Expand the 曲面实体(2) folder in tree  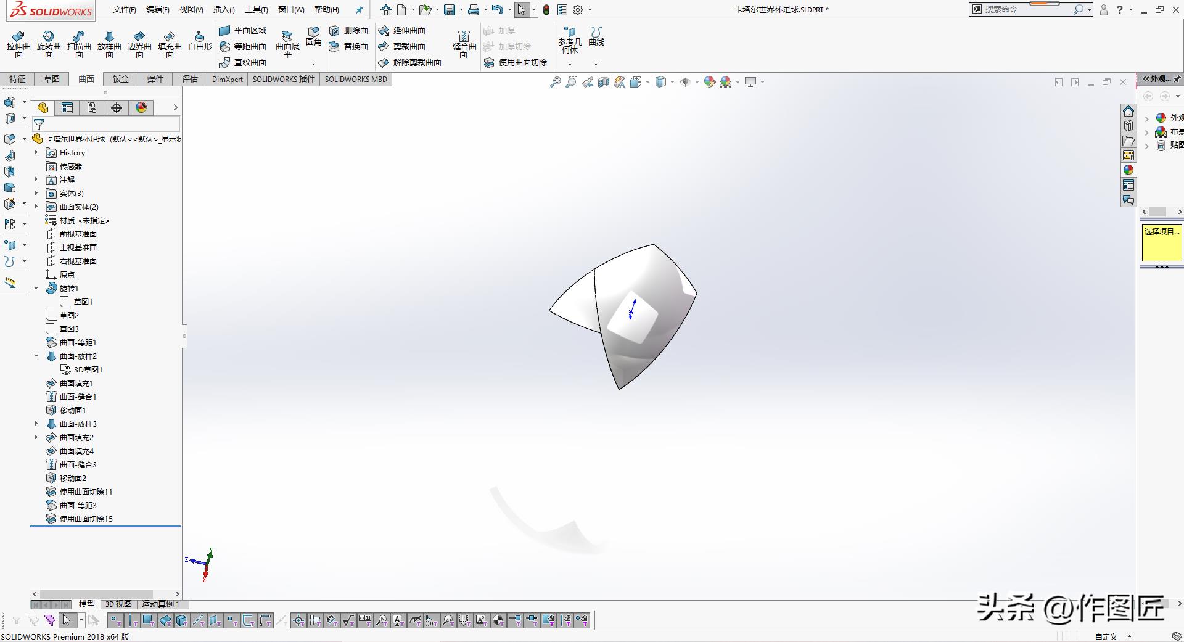[36, 207]
